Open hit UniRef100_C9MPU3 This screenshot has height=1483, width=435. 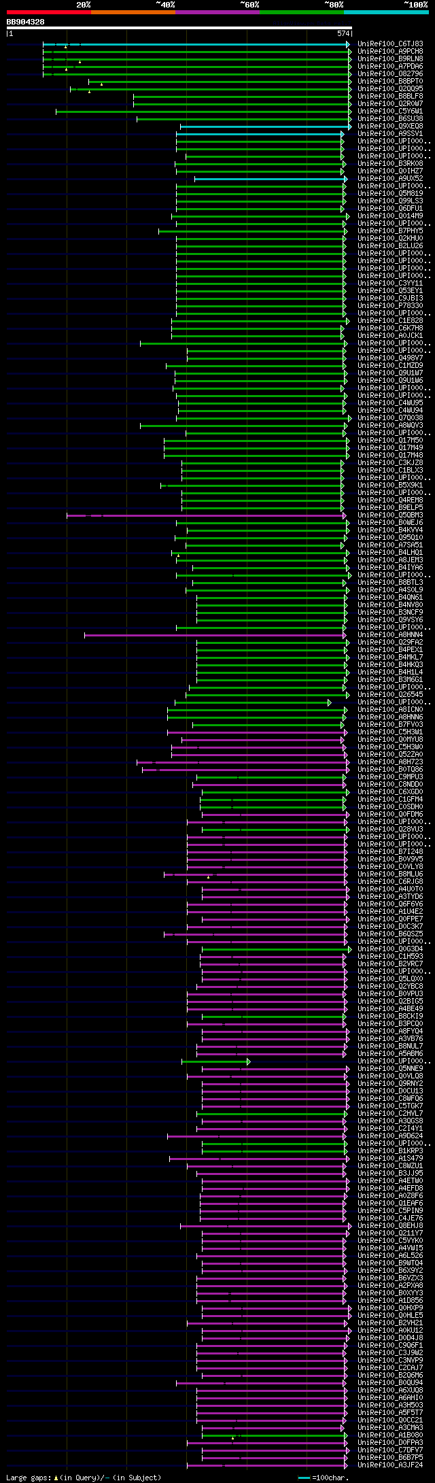(x=390, y=777)
